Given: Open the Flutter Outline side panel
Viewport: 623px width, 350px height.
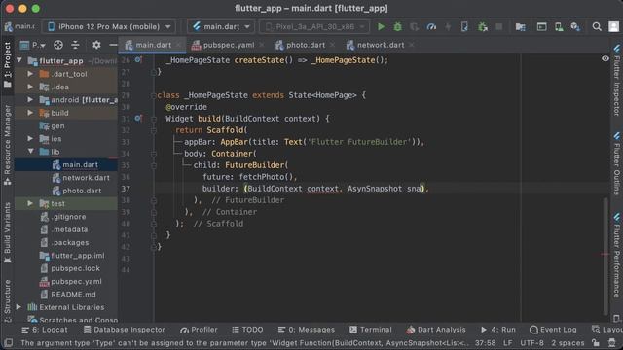Looking at the screenshot, I should coord(616,164).
